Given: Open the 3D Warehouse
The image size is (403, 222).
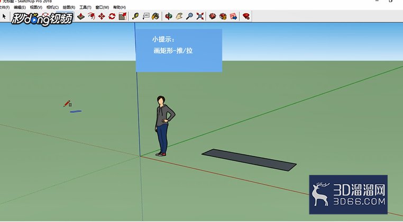Looking at the screenshot, I should 213,16.
